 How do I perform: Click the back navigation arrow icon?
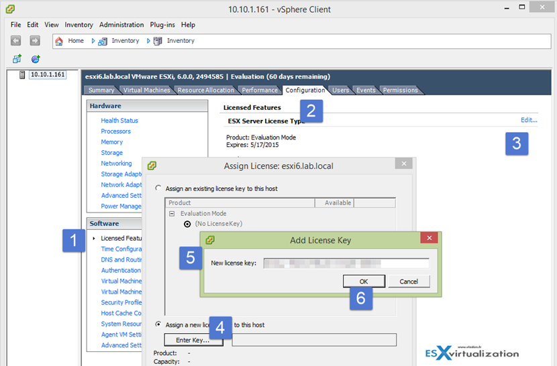click(16, 41)
